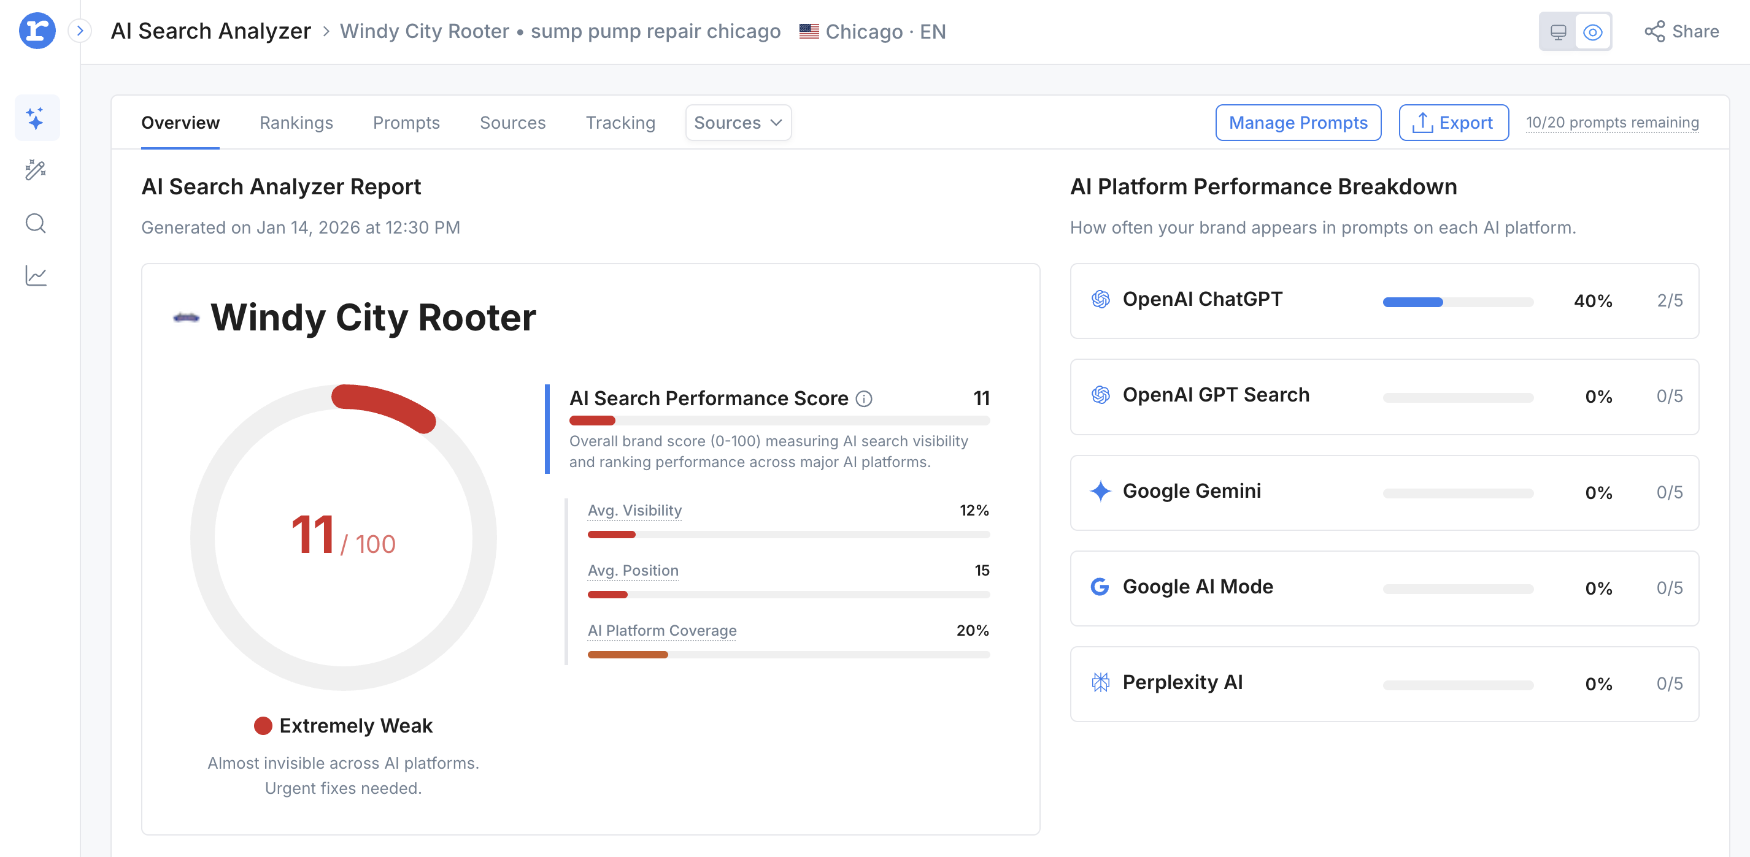1750x857 pixels.
Task: Expand the sidebar with the chevron arrow
Action: pyautogui.click(x=81, y=31)
